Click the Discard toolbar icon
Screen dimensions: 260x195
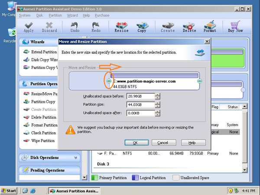coord(49,26)
